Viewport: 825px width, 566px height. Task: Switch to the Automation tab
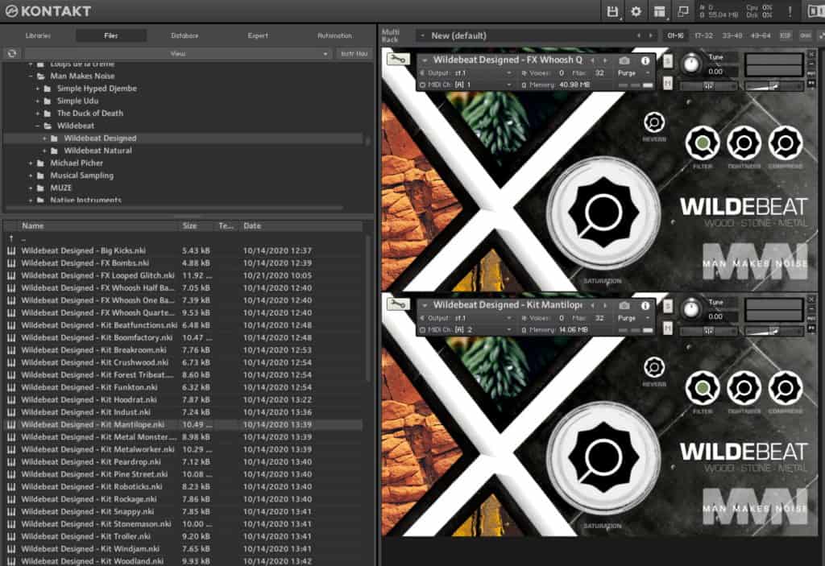334,35
